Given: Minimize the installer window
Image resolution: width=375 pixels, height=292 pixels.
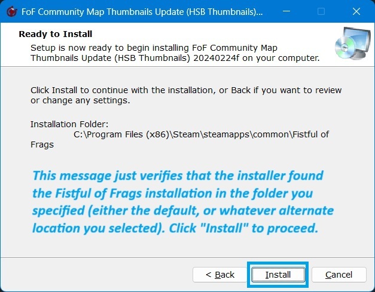Looking at the screenshot, I should click(x=286, y=11).
